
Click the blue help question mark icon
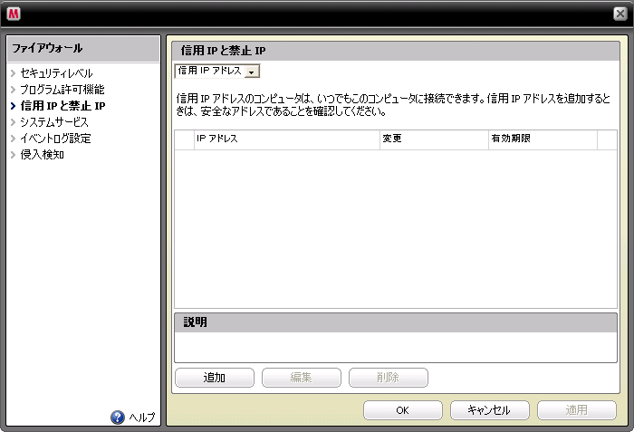pos(117,417)
